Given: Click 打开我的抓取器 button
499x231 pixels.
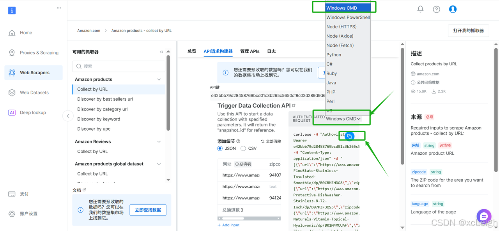Looking at the screenshot, I should [x=468, y=31].
